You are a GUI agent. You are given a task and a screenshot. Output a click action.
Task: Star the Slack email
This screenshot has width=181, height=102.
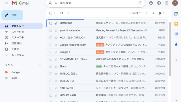click(56, 67)
